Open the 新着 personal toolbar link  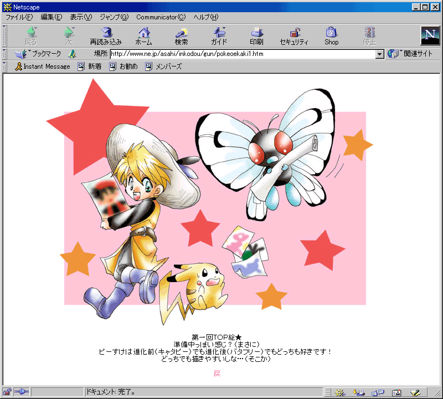point(90,66)
